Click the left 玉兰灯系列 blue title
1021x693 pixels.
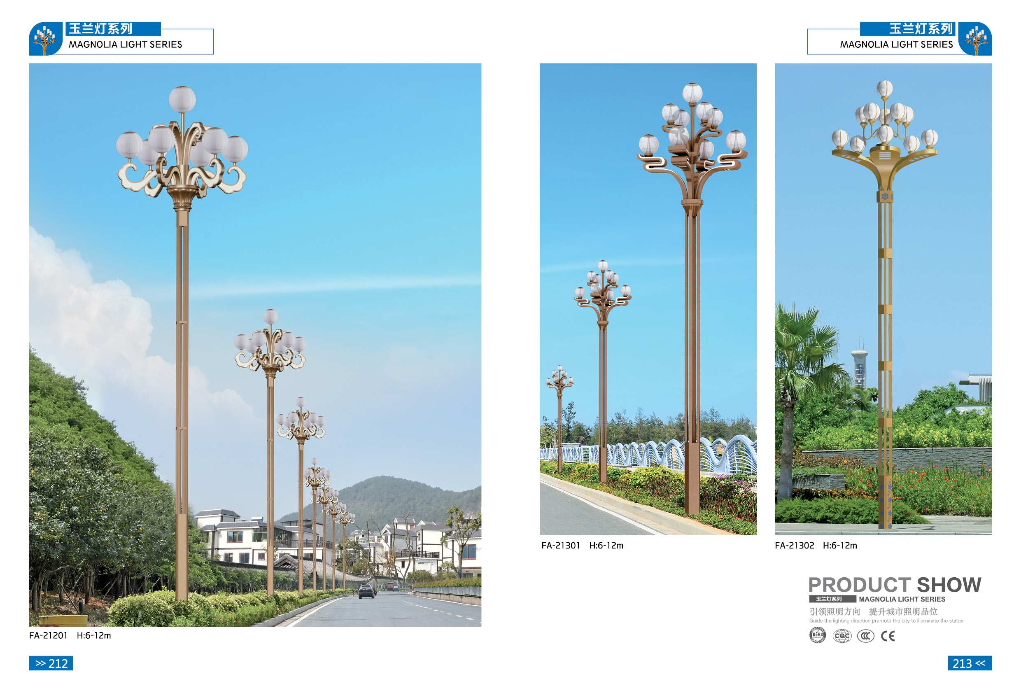coord(101,28)
